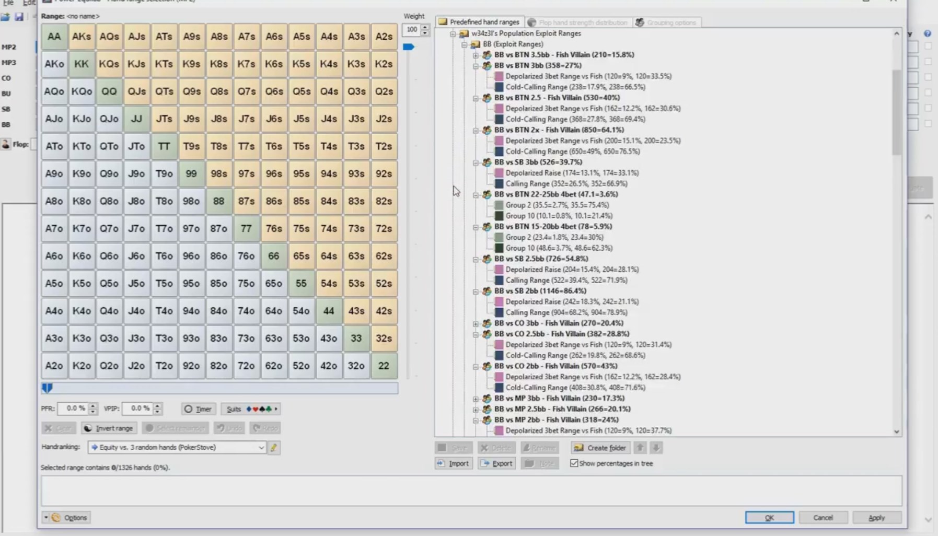Select grey swatch of Group 2 (35.5=2.7%)
The width and height of the screenshot is (938, 536).
pyautogui.click(x=499, y=205)
